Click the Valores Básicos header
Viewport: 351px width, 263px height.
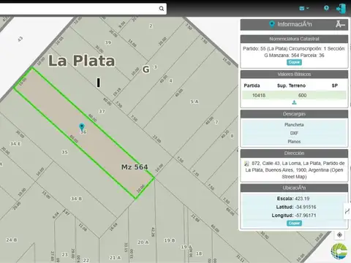(294, 75)
